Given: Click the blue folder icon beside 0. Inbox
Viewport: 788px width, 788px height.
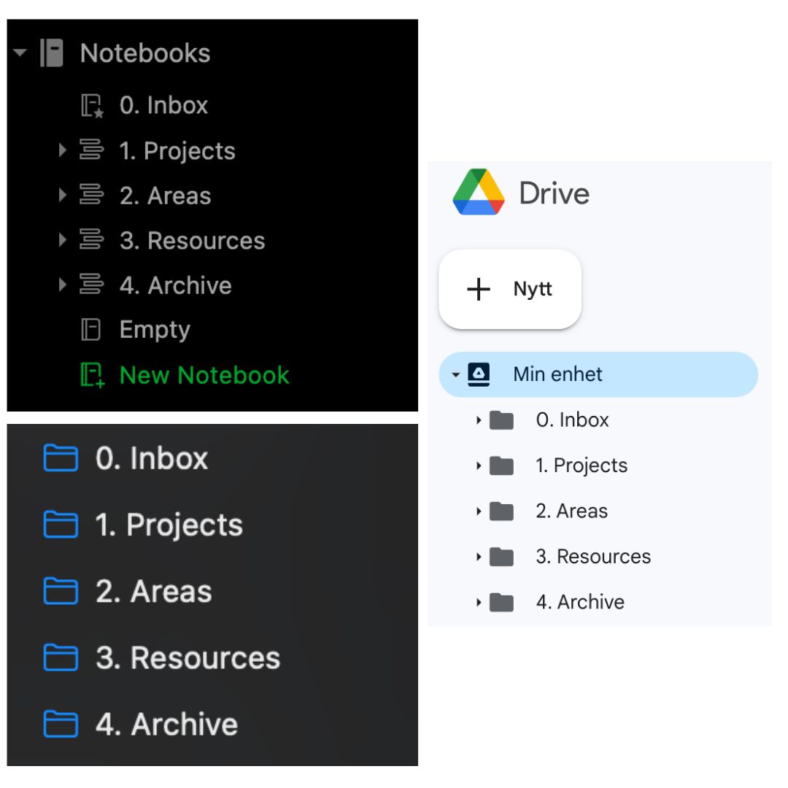Looking at the screenshot, I should 61,458.
